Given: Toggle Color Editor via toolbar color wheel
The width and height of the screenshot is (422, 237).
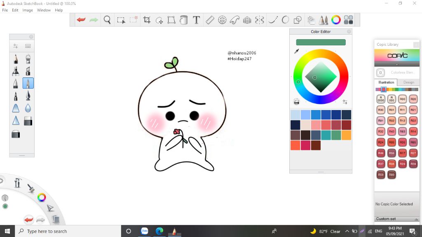Looking at the screenshot, I should (x=336, y=20).
